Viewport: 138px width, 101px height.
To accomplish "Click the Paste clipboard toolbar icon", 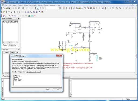I will pyautogui.click(x=19, y=8).
